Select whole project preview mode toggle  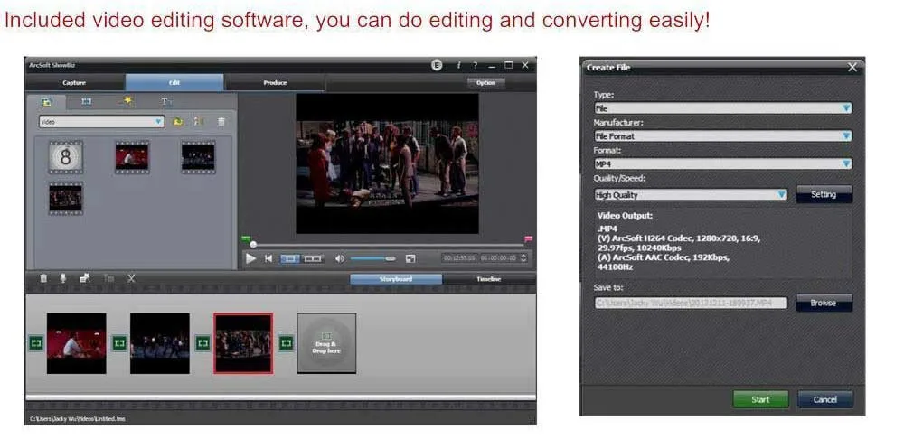(x=313, y=258)
